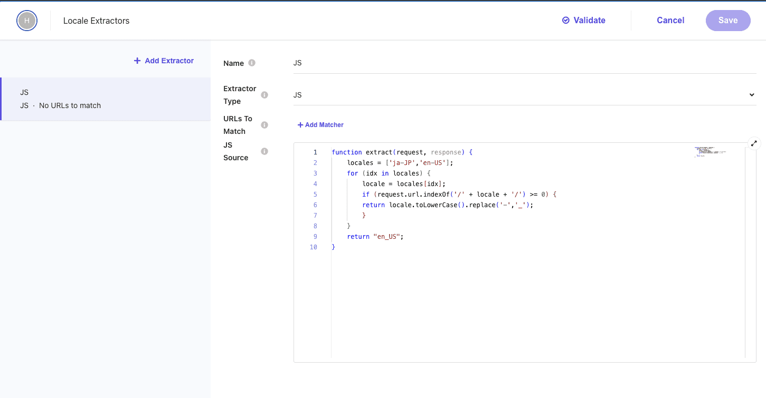Open the Extractor Type dropdown
This screenshot has width=766, height=398.
524,95
